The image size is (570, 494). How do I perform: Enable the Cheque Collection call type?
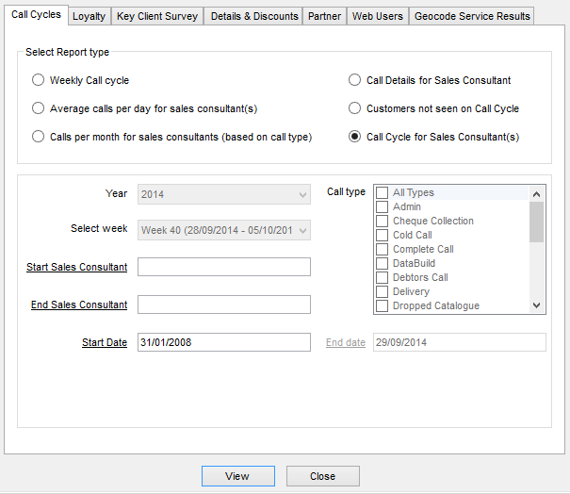click(382, 221)
